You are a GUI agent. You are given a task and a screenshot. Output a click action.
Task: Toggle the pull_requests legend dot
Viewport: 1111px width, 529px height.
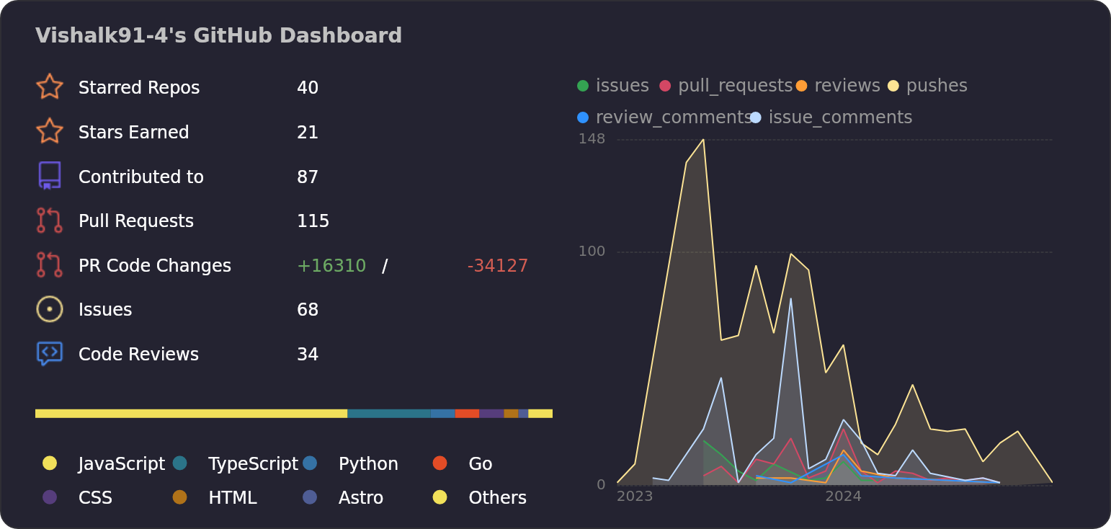tap(665, 86)
